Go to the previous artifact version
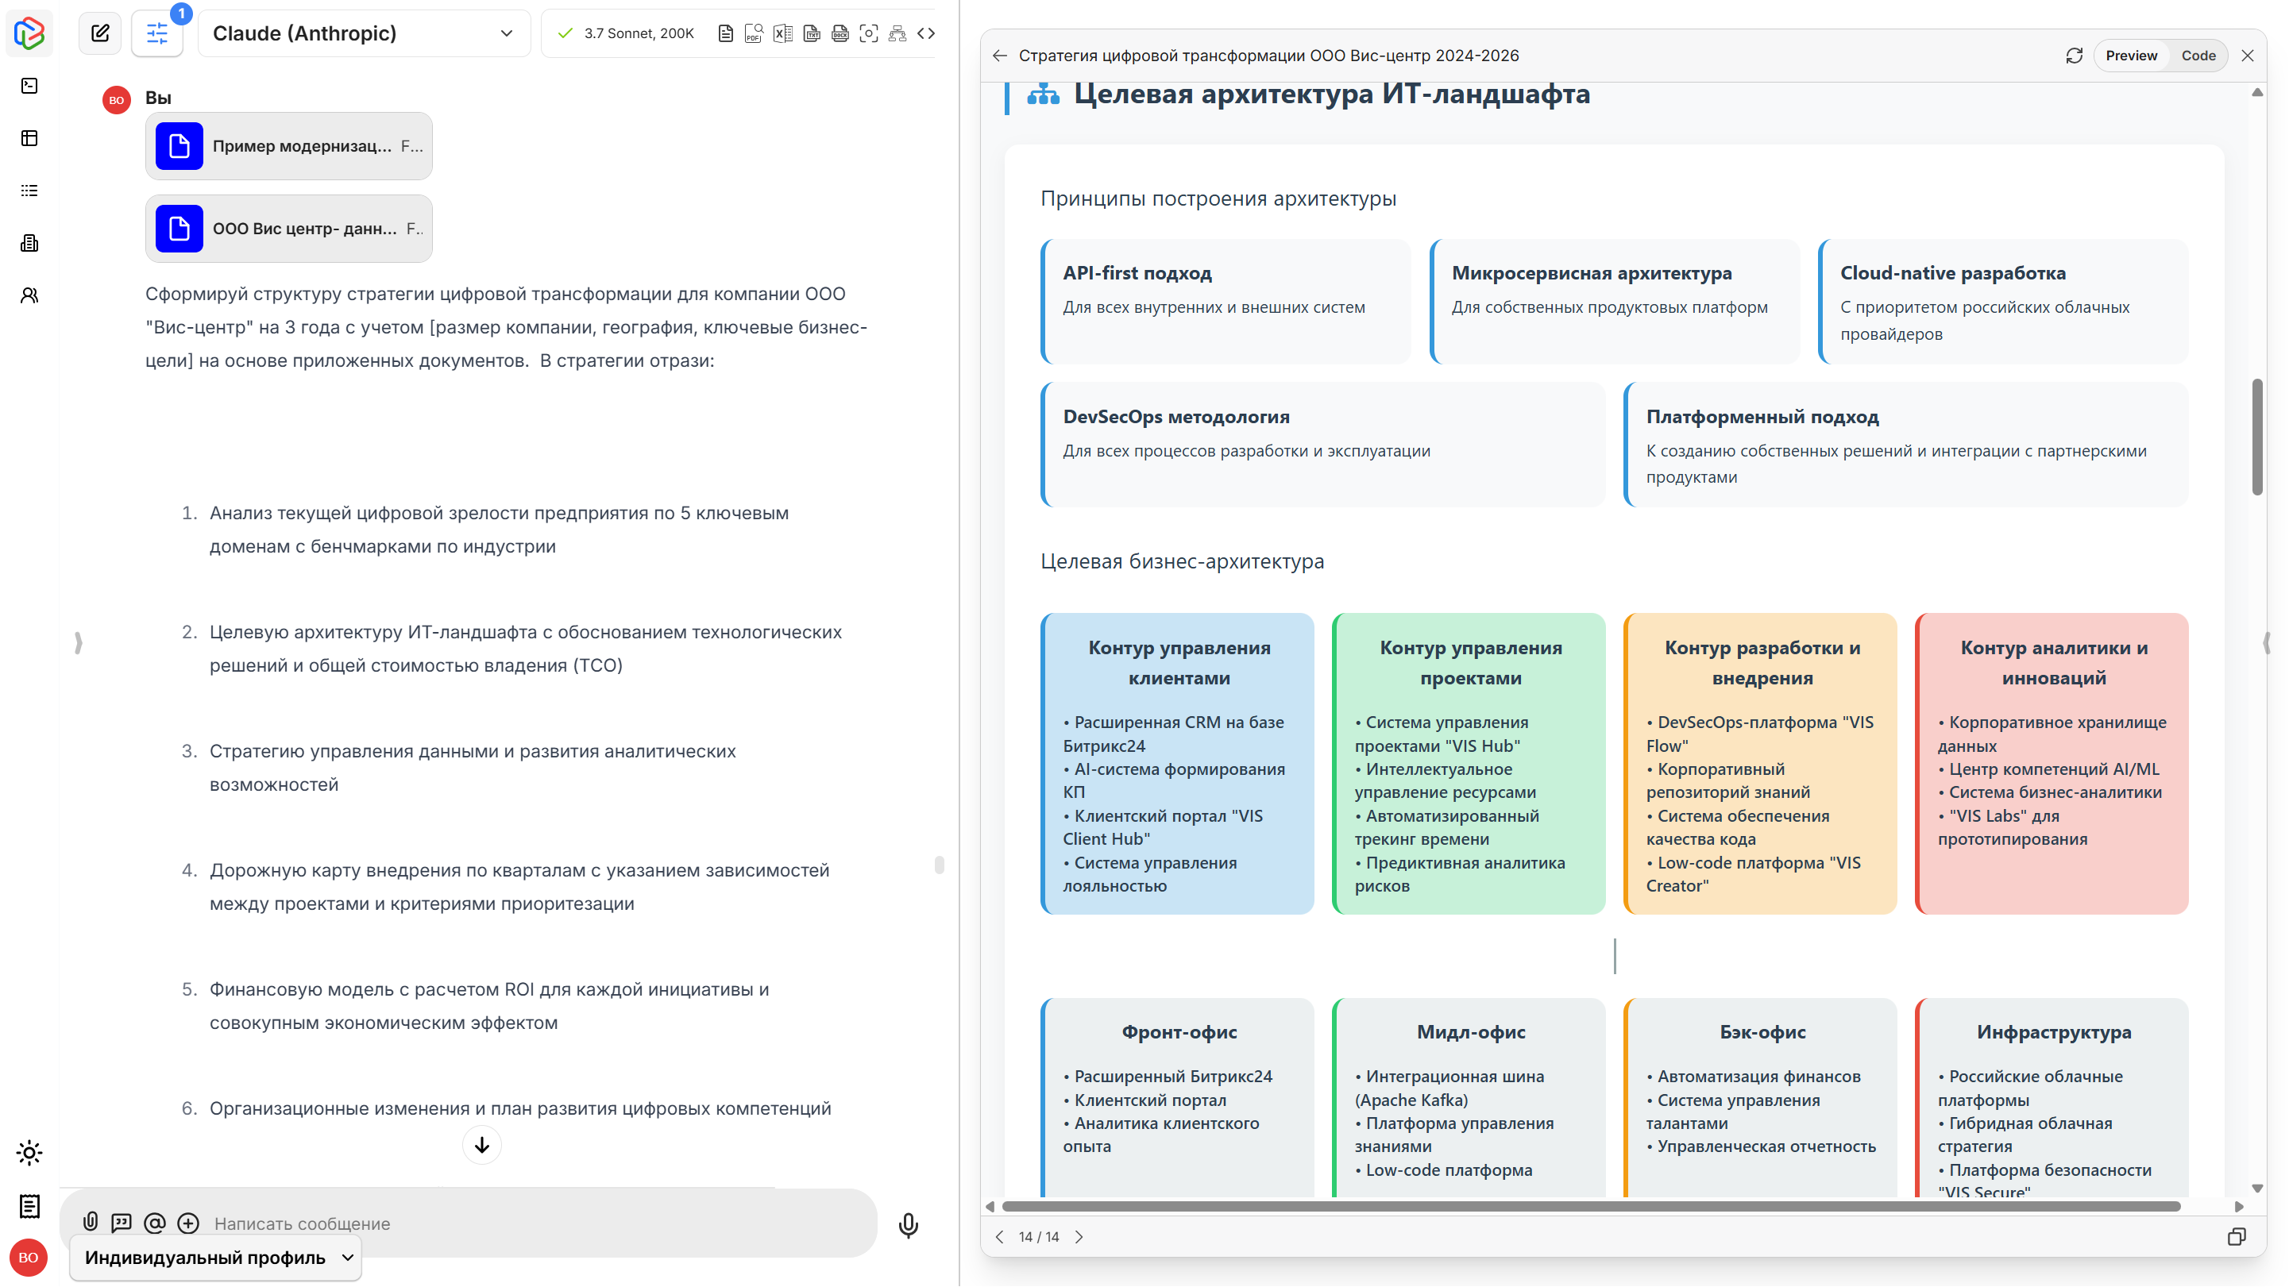 coord(1000,1236)
